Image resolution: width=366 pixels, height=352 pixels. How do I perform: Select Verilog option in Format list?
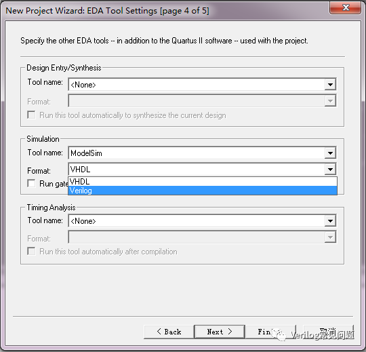pos(203,191)
